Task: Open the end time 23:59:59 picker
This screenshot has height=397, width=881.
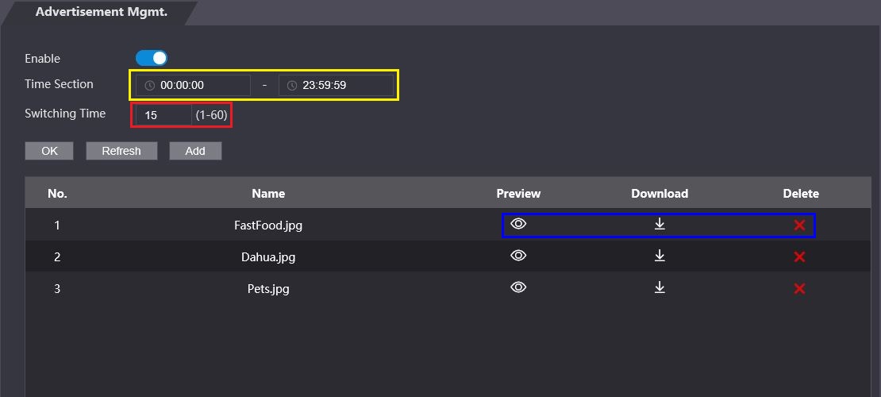Action: [x=337, y=85]
